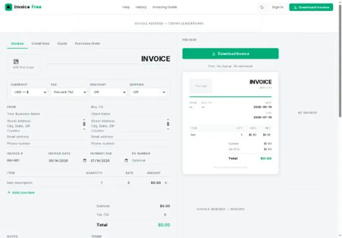Switch to the Quote tab
The image size is (342, 238).
click(x=62, y=44)
